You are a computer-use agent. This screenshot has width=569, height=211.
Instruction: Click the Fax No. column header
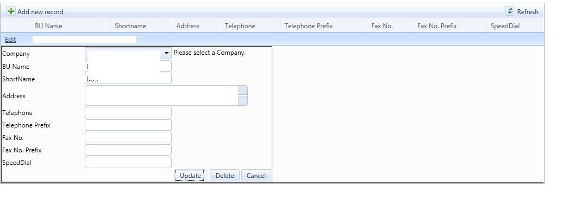[382, 26]
